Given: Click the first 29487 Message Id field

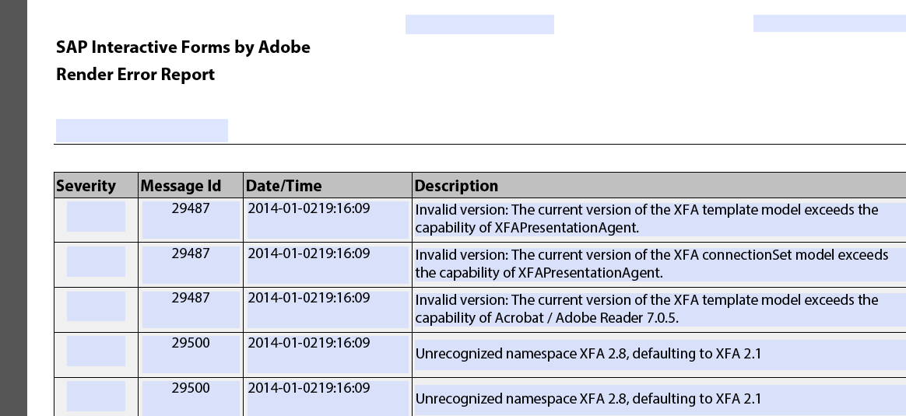Looking at the screenshot, I should 191,219.
